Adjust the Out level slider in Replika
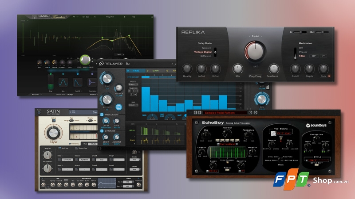The height and width of the screenshot is (199, 355). [x=322, y=32]
